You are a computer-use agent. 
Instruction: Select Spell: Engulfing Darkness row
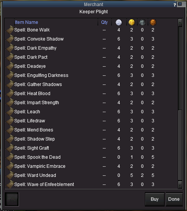click(91, 75)
